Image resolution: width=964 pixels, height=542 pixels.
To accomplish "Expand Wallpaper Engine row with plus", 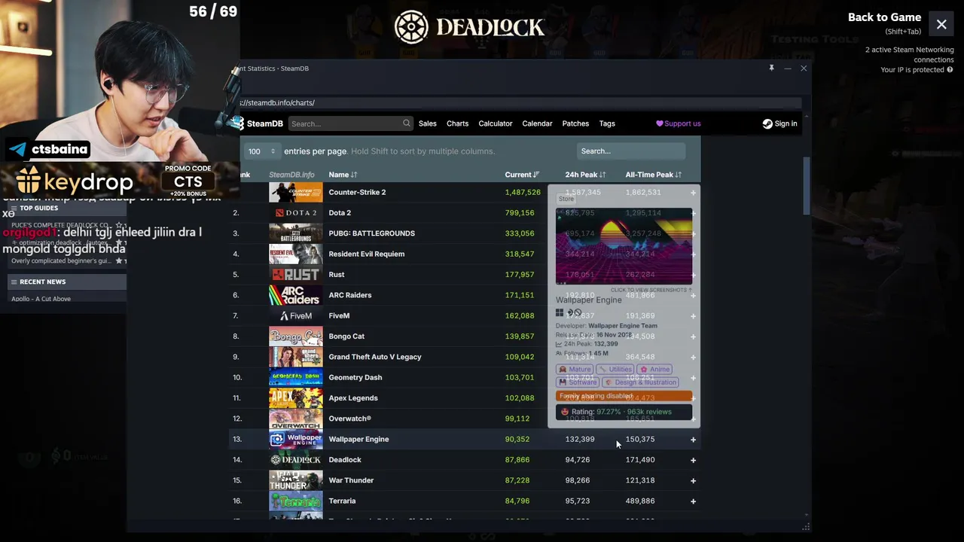I will coord(693,440).
